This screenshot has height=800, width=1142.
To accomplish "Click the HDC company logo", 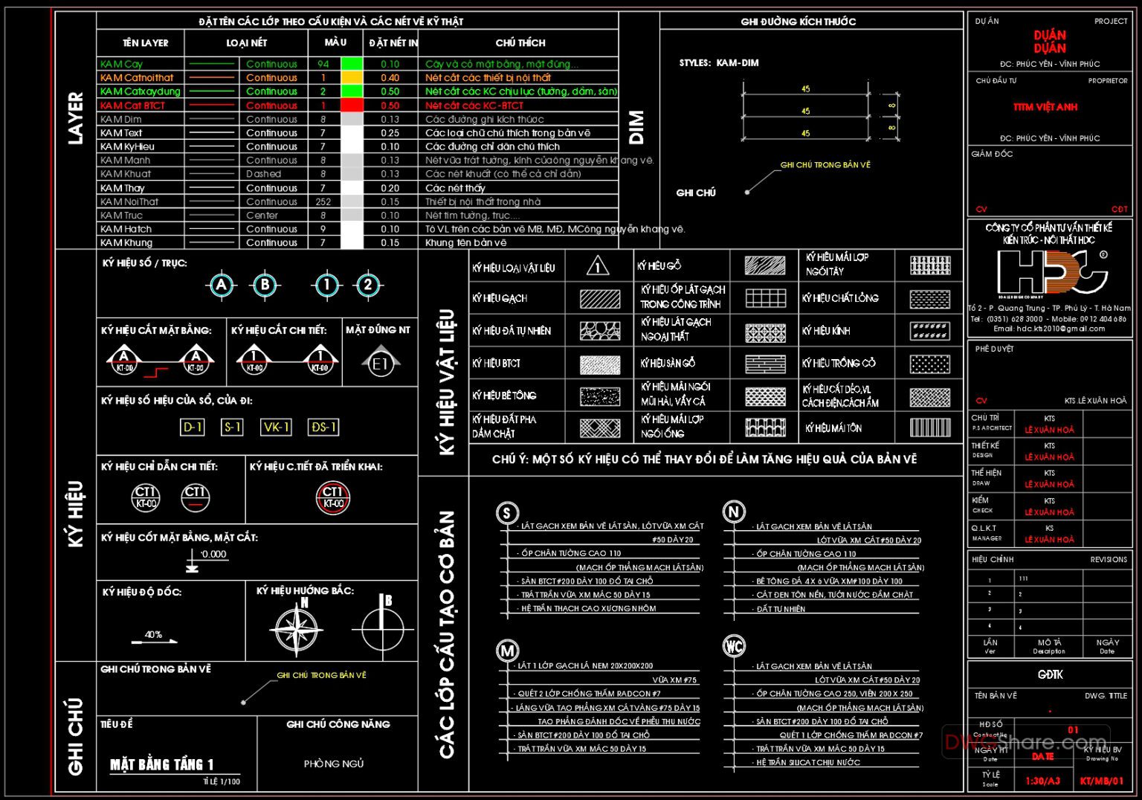I will pos(1050,272).
